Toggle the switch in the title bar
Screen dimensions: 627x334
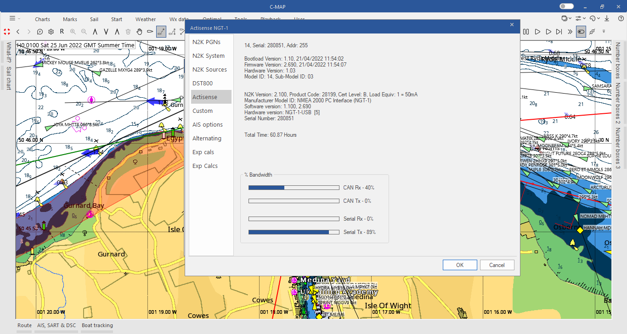[567, 6]
